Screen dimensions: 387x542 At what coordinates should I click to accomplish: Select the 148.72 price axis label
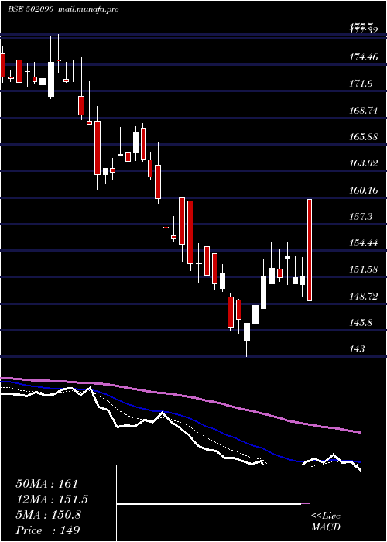pyautogui.click(x=363, y=297)
